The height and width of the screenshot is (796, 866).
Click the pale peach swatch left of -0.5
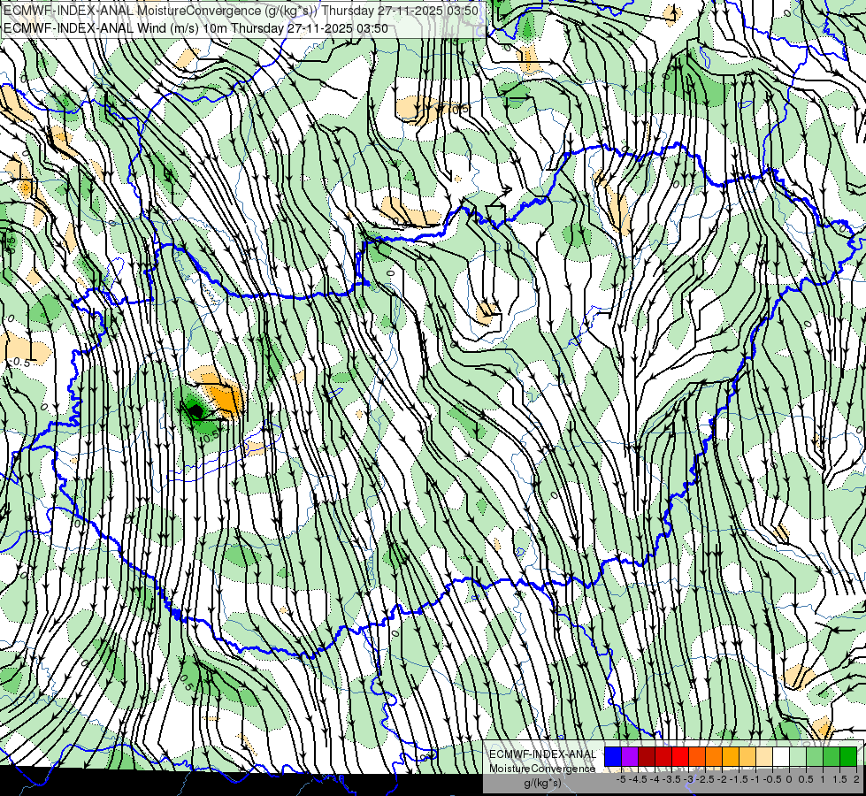coord(763,757)
